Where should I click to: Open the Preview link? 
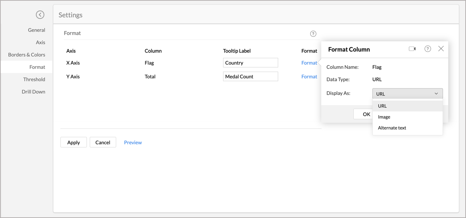click(x=133, y=143)
